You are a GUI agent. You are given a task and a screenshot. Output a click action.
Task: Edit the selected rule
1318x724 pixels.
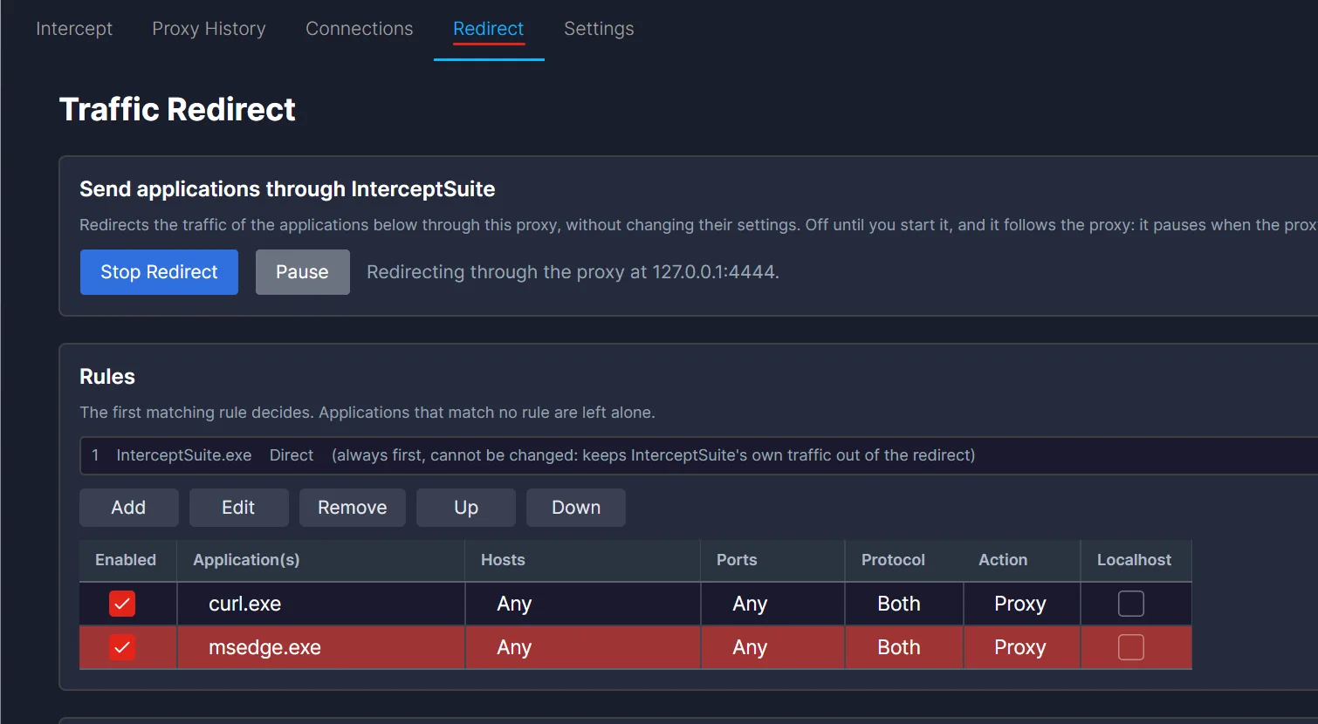[238, 508]
